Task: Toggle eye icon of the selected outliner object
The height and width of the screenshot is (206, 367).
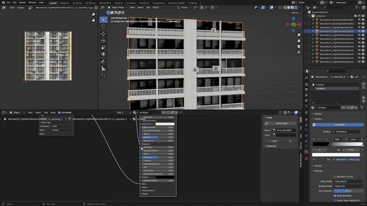Action: click(359, 31)
